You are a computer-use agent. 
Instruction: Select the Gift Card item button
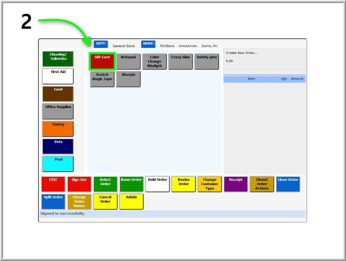(102, 61)
